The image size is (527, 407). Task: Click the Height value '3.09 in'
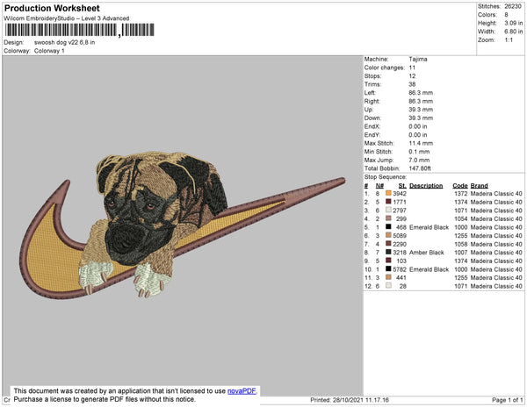(514, 23)
